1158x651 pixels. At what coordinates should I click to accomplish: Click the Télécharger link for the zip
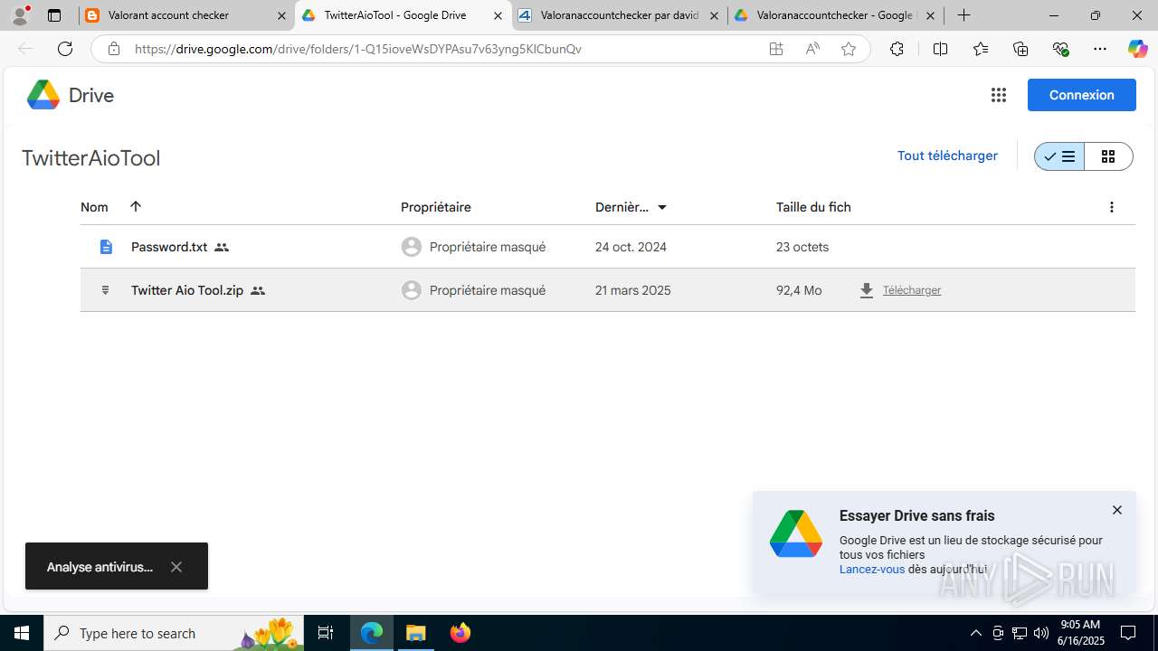pyautogui.click(x=912, y=290)
